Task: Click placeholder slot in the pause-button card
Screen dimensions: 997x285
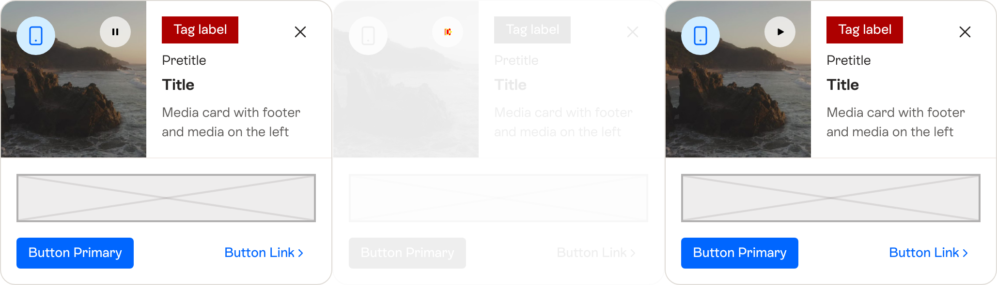Action: coord(166,198)
